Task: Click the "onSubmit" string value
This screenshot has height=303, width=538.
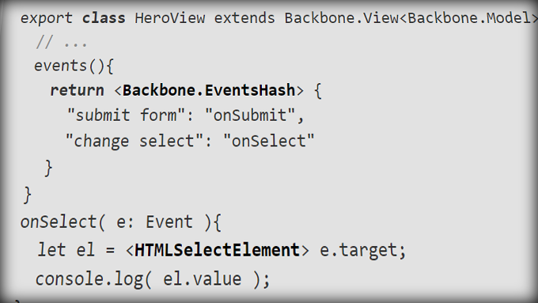Action: (x=250, y=115)
